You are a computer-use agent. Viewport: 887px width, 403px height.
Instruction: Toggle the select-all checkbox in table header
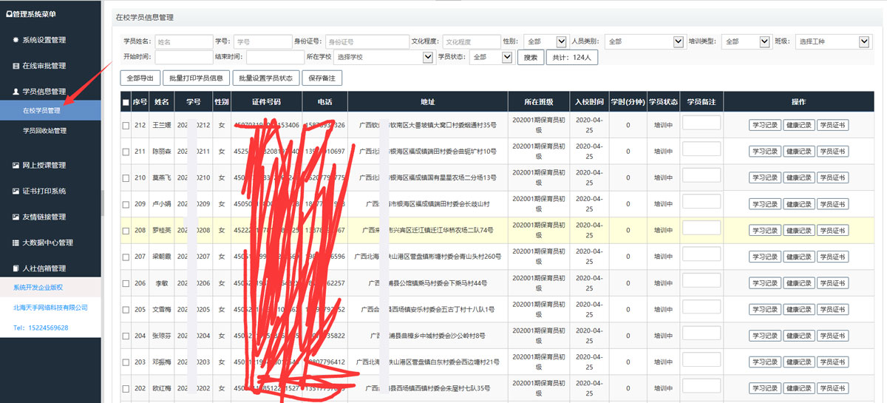(x=126, y=102)
